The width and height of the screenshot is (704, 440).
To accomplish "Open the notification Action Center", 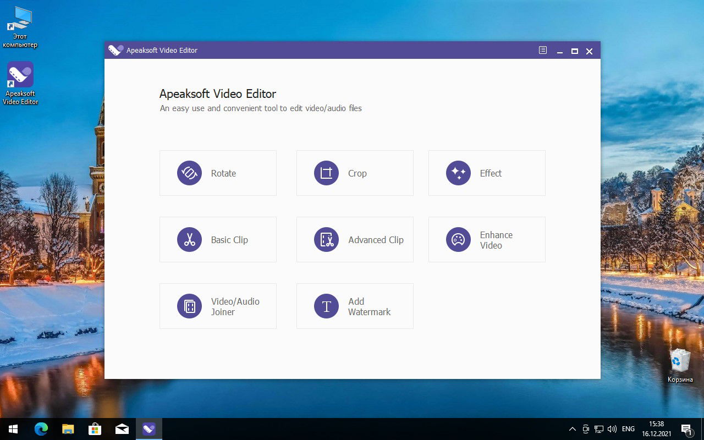I will (686, 428).
